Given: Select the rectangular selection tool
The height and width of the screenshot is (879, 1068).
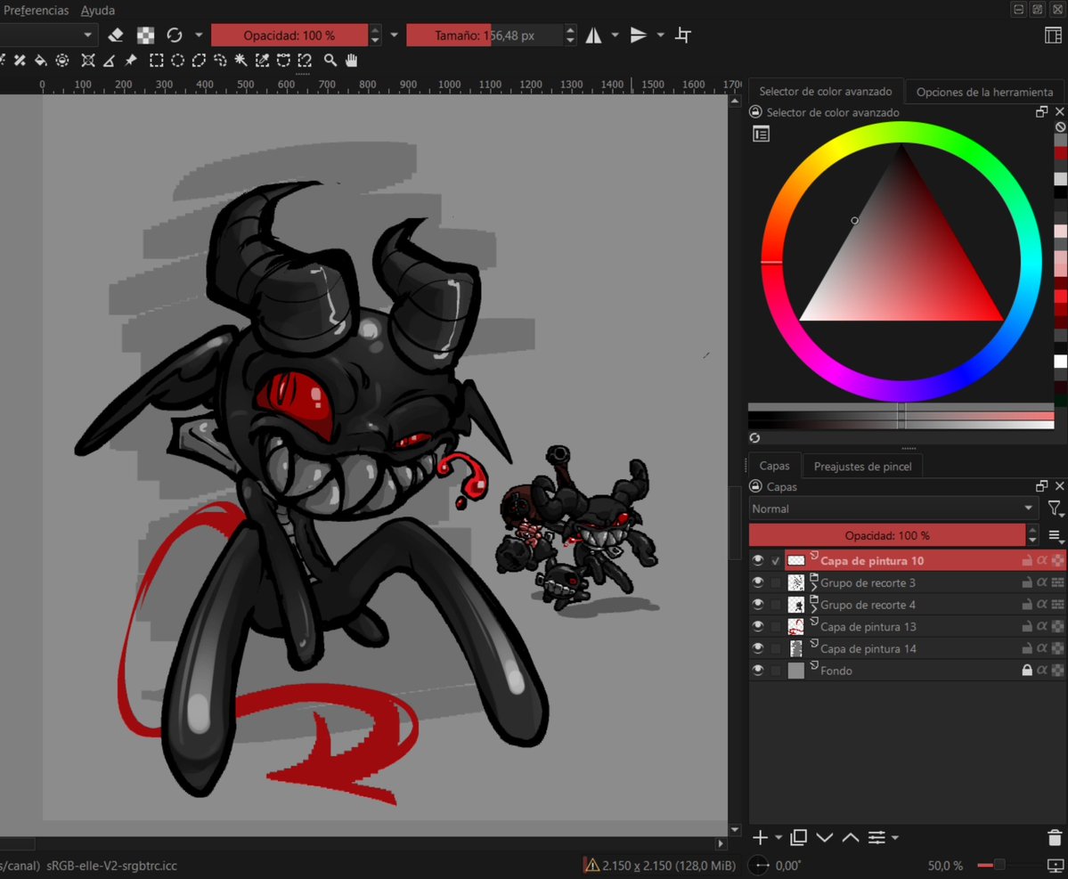Looking at the screenshot, I should point(156,61).
